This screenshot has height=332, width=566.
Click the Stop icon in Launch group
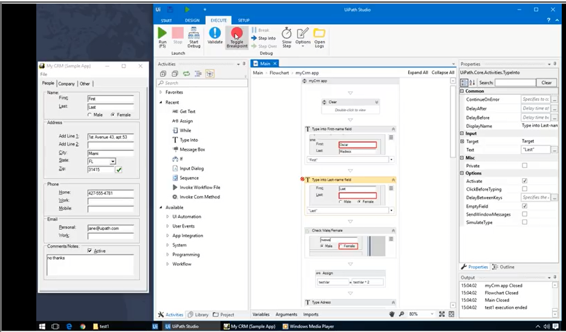178,33
